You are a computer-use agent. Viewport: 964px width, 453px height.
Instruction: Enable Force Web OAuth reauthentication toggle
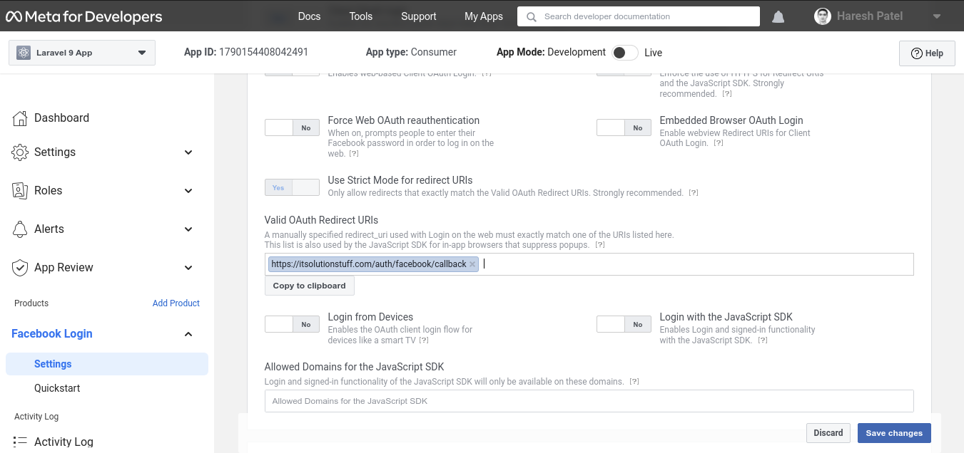click(292, 128)
